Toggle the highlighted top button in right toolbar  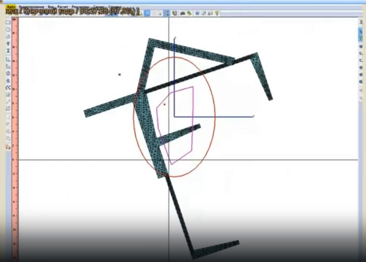tap(361, 31)
